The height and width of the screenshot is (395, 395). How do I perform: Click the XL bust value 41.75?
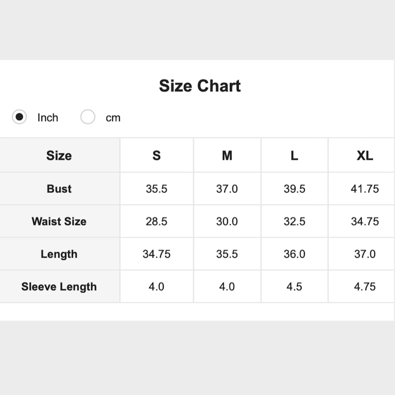pos(365,189)
